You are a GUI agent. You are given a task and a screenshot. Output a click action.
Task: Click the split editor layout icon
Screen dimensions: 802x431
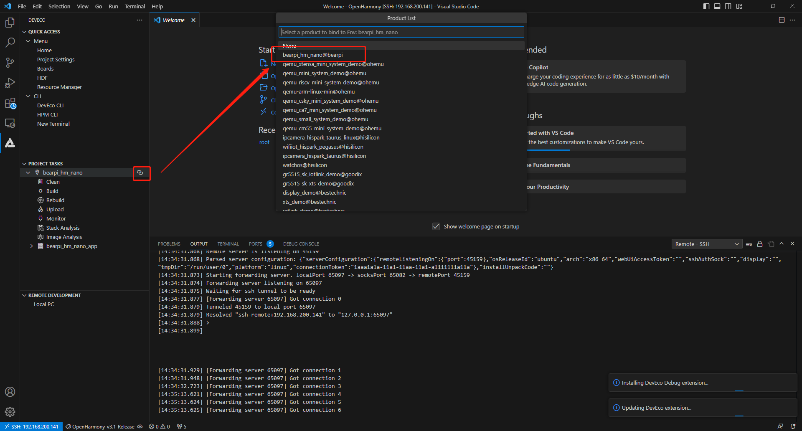tap(782, 20)
